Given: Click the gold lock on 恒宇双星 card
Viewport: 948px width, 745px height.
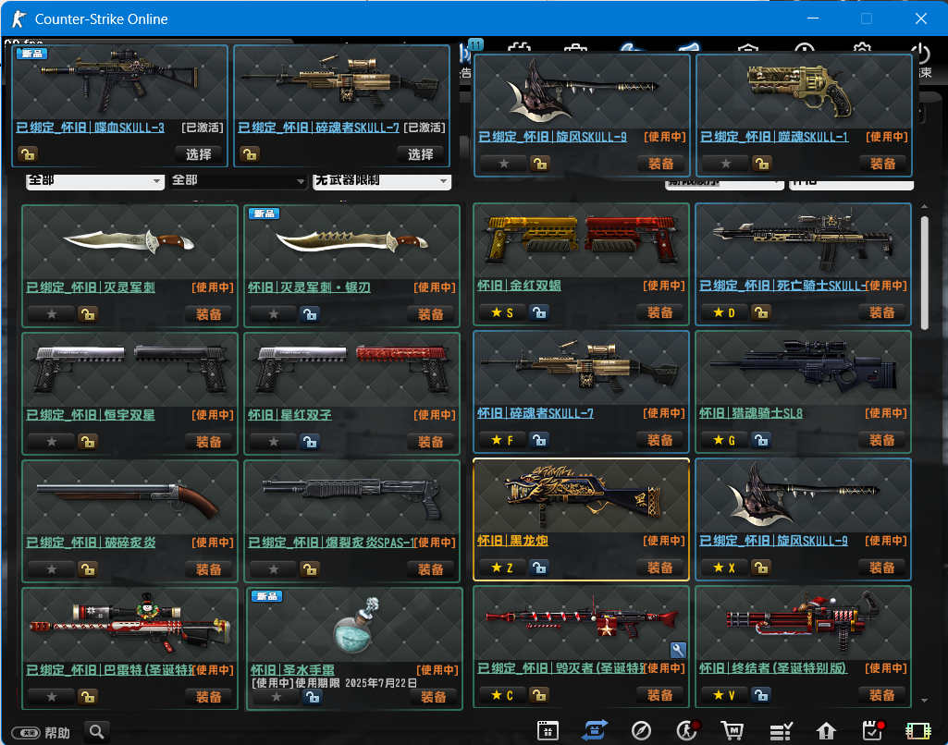Looking at the screenshot, I should coord(88,442).
